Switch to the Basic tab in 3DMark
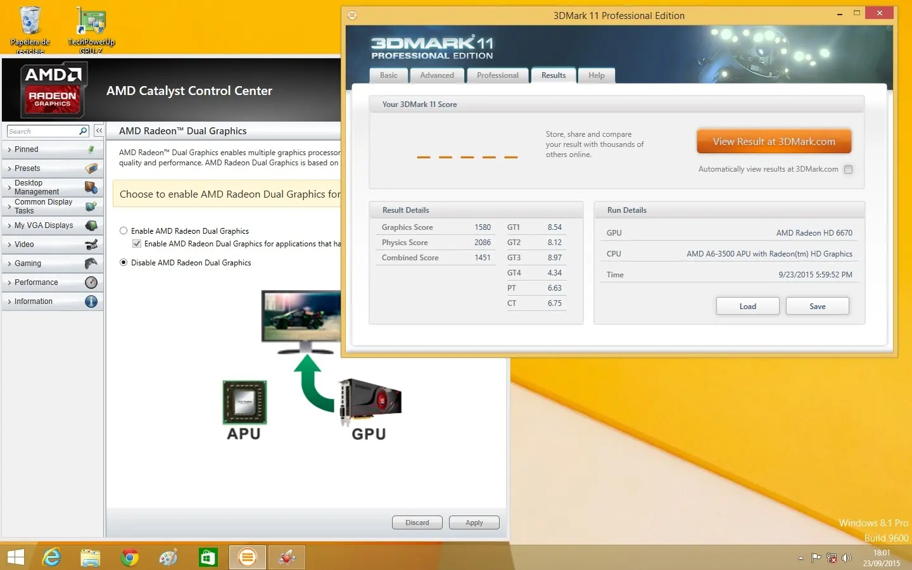 (x=389, y=75)
